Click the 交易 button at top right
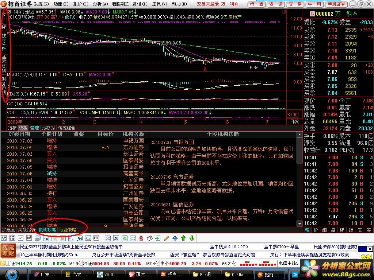This screenshot has height=280, width=374. click(295, 4)
